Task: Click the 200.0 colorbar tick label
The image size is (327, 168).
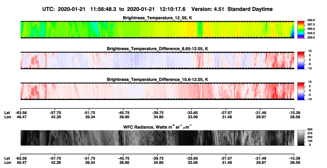Action: 311,38
